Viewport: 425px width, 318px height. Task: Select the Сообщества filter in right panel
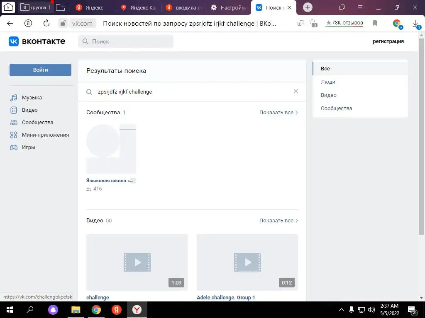coord(360,108)
